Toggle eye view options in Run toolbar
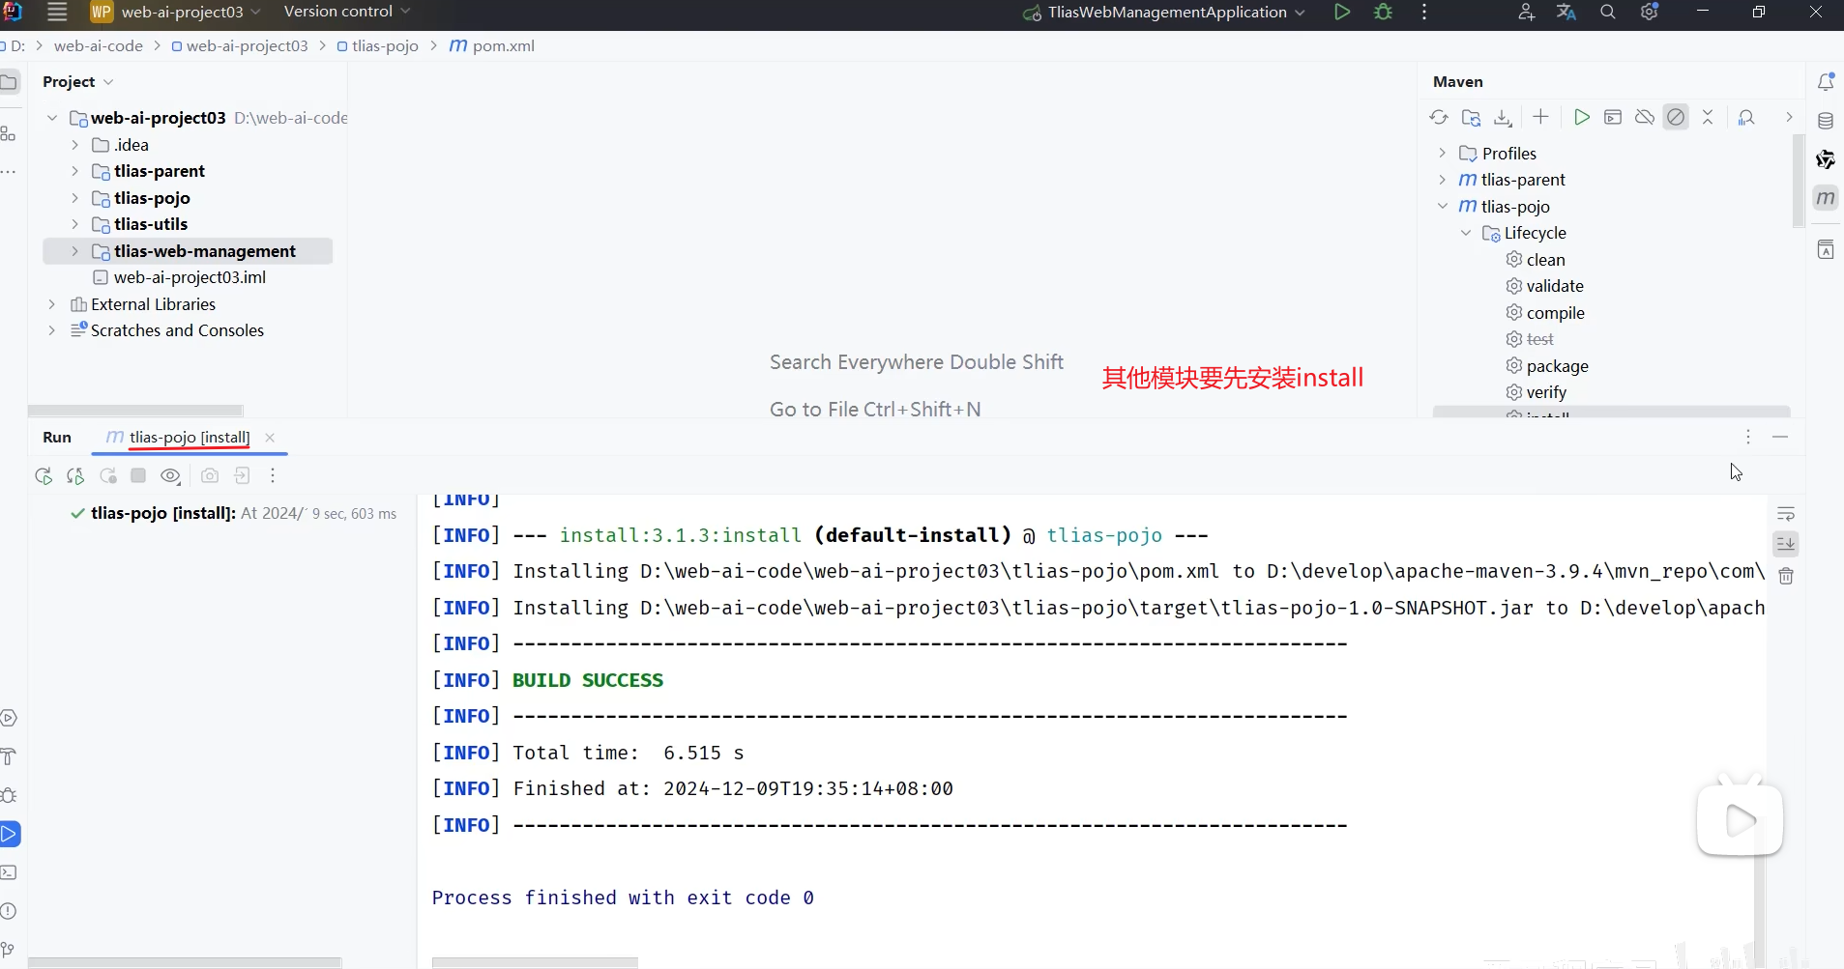This screenshot has height=969, width=1844. pos(171,475)
